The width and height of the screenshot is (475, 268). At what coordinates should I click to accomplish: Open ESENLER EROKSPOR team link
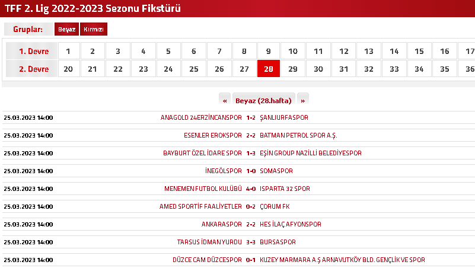pos(213,135)
